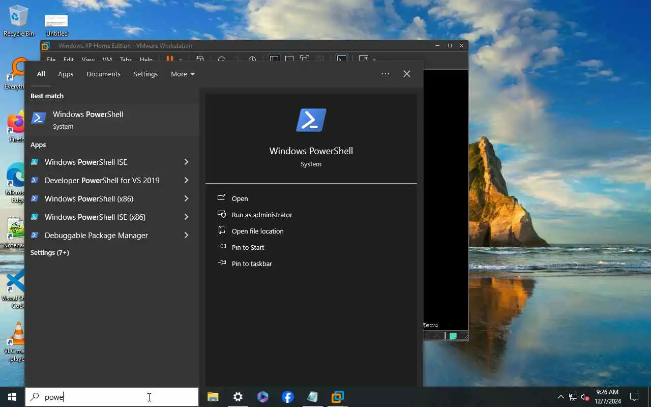Image resolution: width=651 pixels, height=407 pixels.
Task: Expand Windows PowerShell ISE result arrow
Action: click(x=186, y=162)
